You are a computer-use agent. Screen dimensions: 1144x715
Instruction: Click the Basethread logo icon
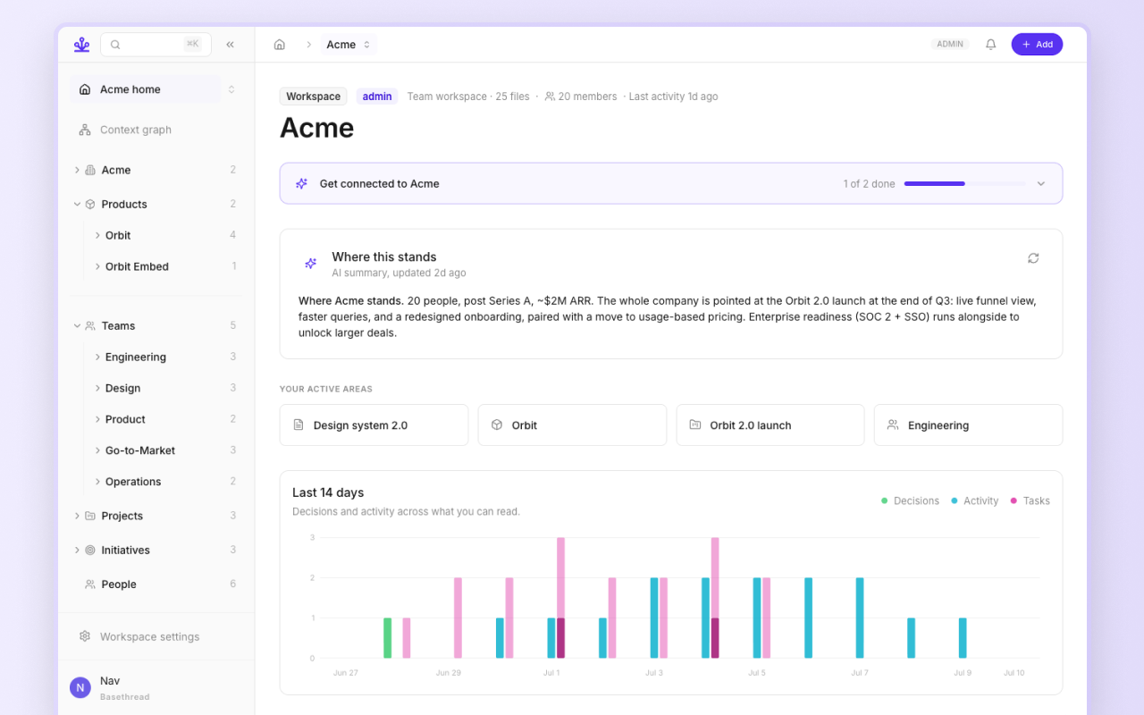[x=81, y=44]
